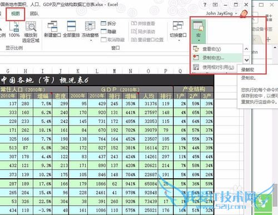Open the 团队 ribbon tab

pyautogui.click(x=34, y=13)
